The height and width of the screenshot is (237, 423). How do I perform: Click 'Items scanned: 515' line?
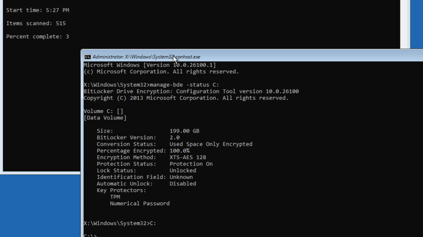36,23
